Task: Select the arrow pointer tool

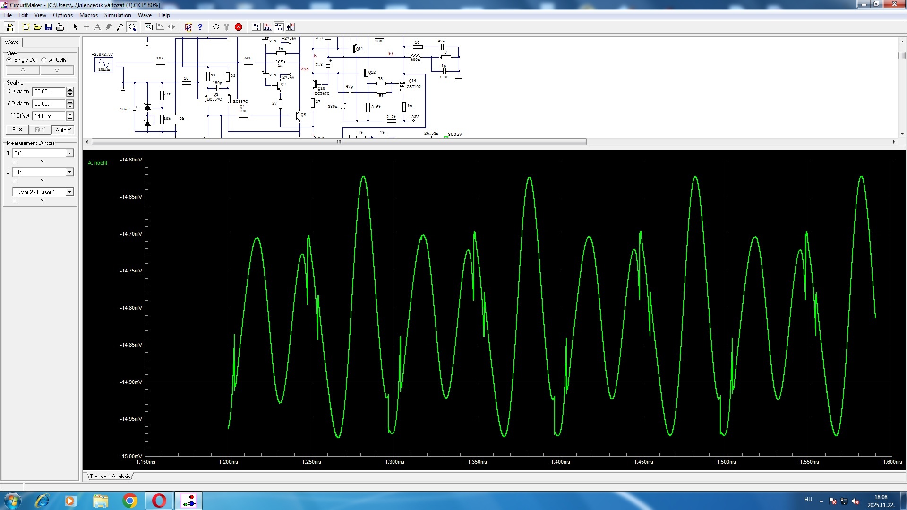Action: (x=75, y=27)
